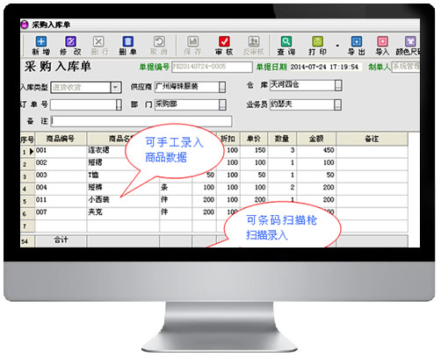The height and width of the screenshot is (359, 441).
Task: Click the 单价 cell of row 001
Action: coord(254,150)
